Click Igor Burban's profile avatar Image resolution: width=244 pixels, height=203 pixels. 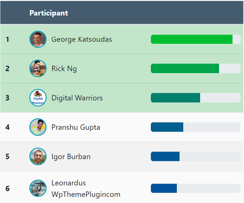point(38,156)
